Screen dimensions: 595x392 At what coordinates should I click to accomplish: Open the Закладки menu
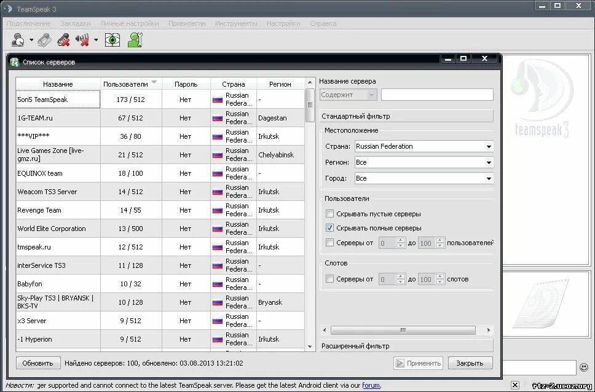coord(75,23)
